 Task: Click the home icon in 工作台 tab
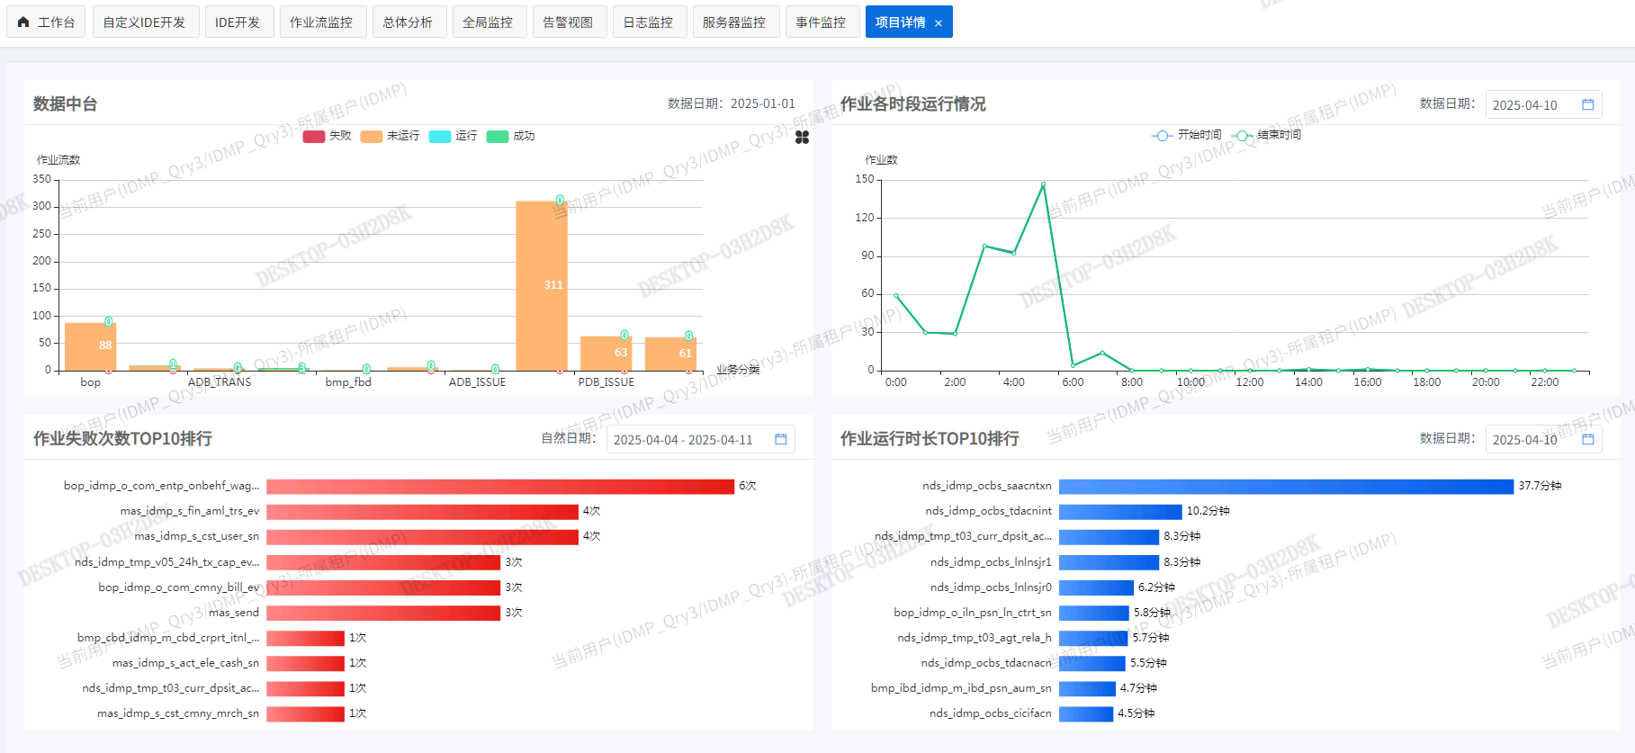point(23,22)
